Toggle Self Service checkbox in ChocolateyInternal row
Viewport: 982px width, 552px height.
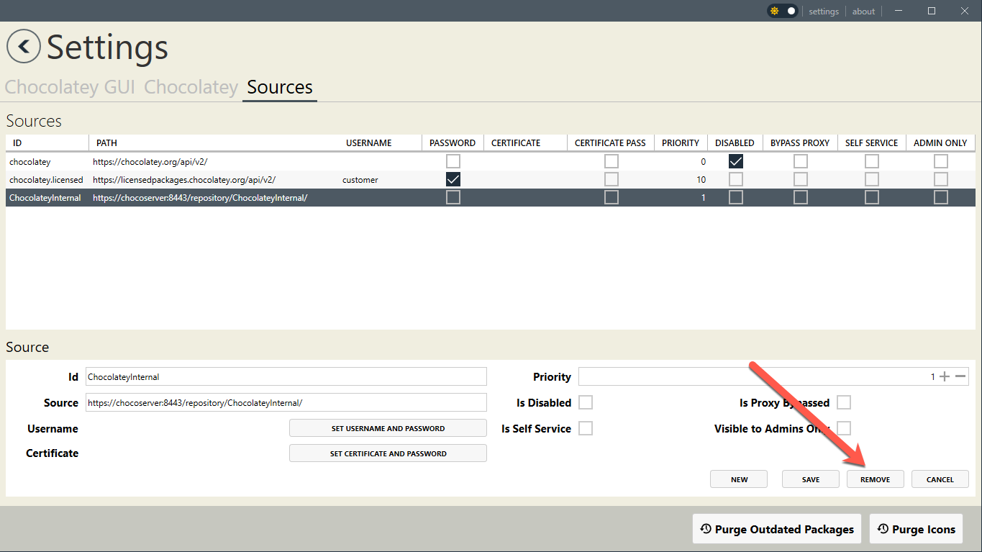(x=871, y=197)
